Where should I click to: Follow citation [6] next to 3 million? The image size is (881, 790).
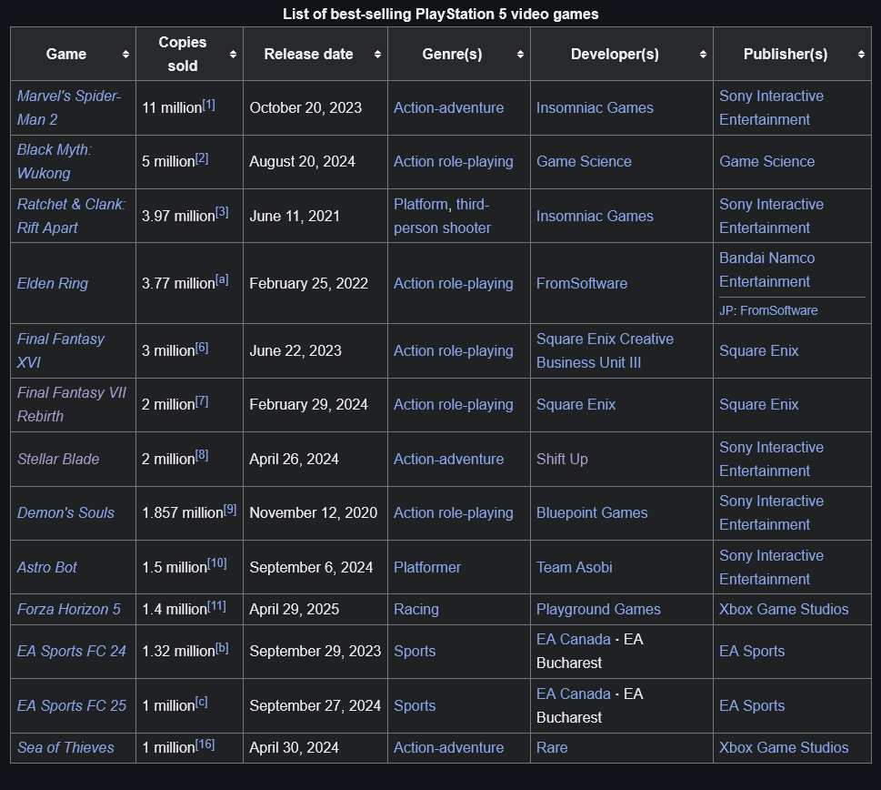pyautogui.click(x=202, y=348)
